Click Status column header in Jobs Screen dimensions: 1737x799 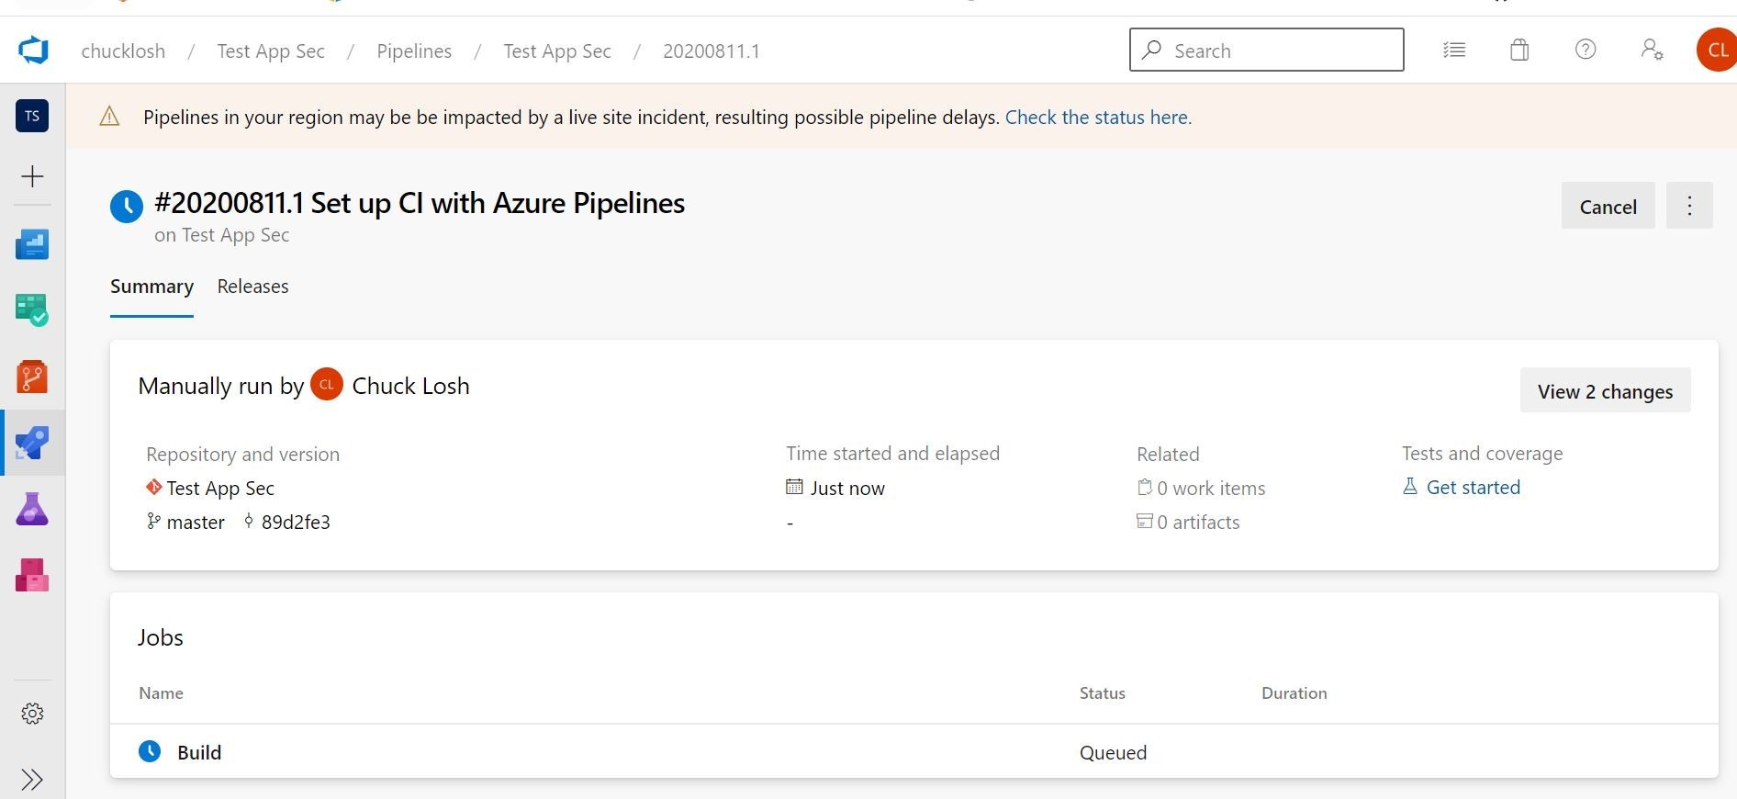(x=1102, y=692)
